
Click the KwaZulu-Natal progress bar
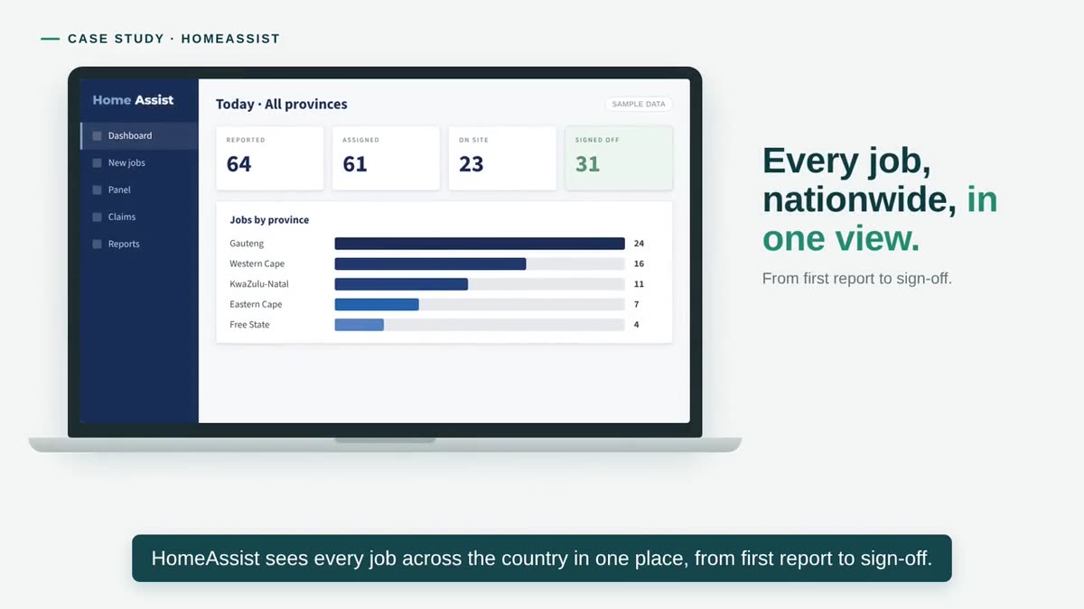pos(480,284)
